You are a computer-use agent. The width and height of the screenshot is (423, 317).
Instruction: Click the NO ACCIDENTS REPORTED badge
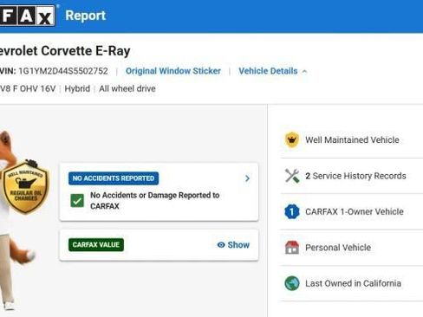click(114, 178)
